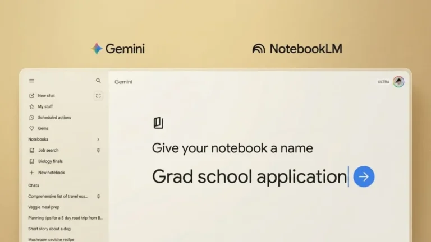Click New notebook

click(52, 173)
